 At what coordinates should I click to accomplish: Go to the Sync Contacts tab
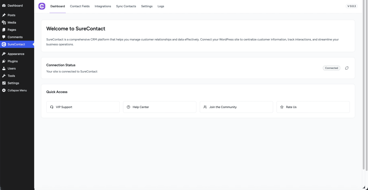(126, 6)
